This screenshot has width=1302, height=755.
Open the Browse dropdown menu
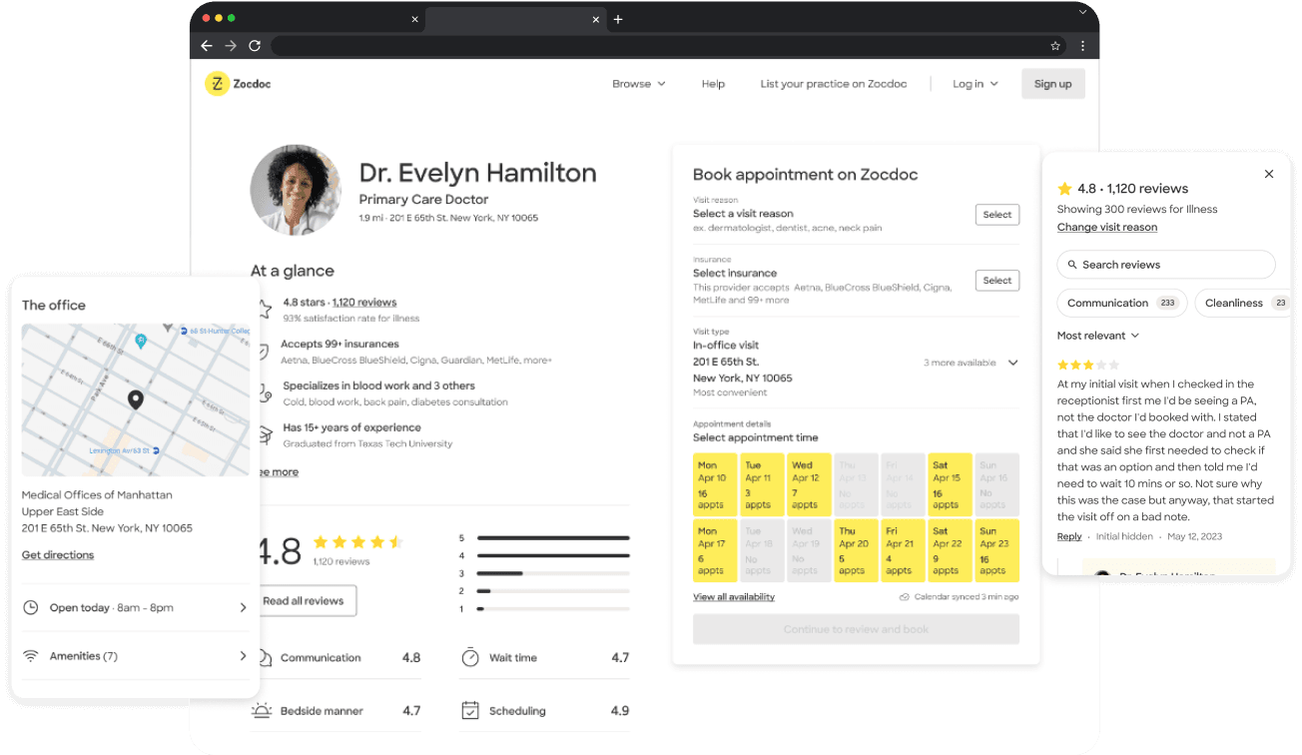(x=639, y=84)
